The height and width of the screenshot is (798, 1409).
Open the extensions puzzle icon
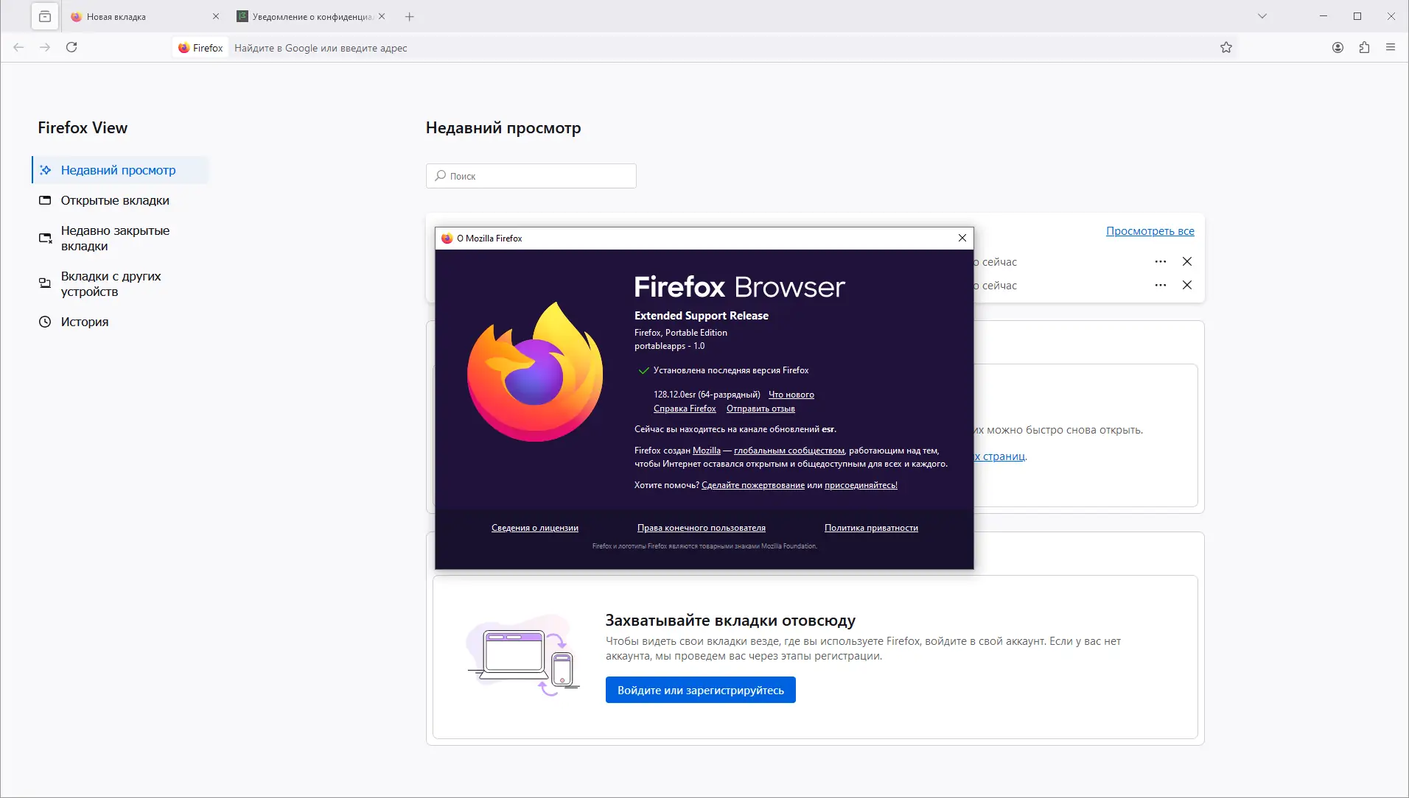[x=1364, y=47]
